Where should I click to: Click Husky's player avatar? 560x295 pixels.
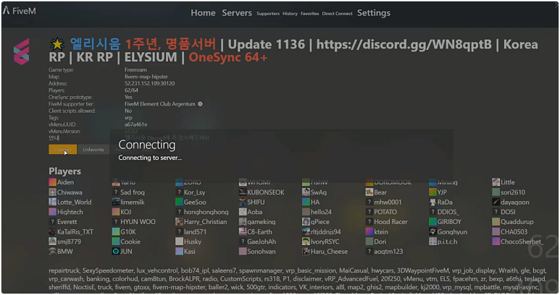pyautogui.click(x=179, y=241)
